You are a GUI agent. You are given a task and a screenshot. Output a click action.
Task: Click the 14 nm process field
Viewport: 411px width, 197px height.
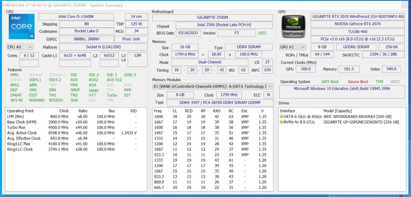(x=136, y=17)
